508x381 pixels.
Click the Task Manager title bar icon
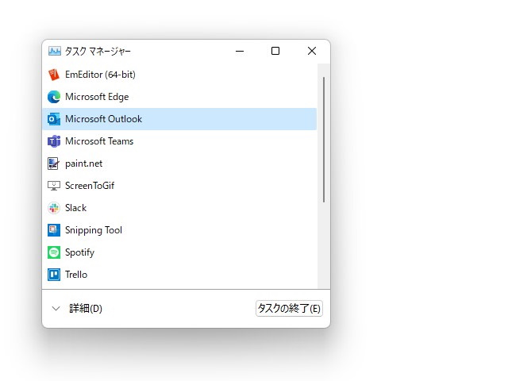click(55, 51)
